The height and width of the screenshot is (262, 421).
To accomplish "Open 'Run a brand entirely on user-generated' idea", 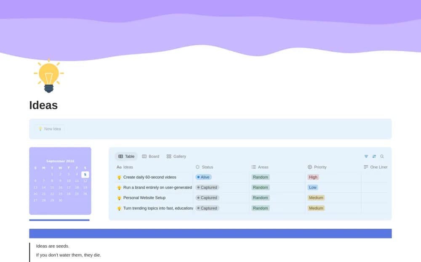I will [x=157, y=188].
